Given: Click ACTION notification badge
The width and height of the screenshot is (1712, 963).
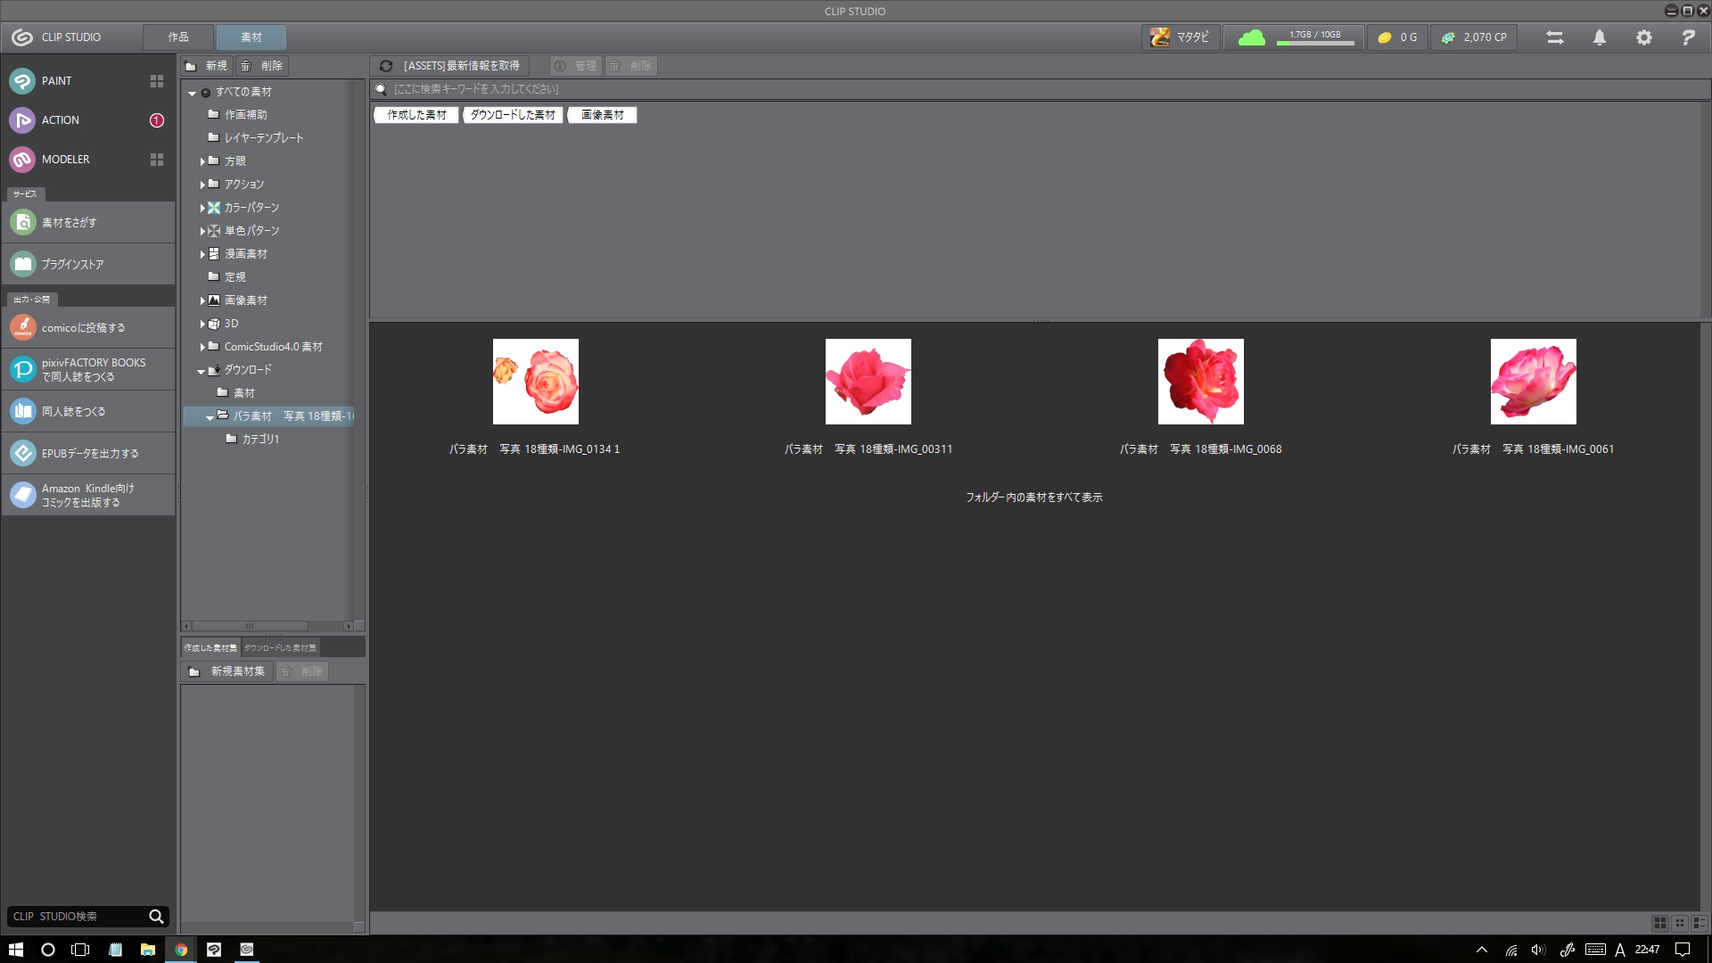Looking at the screenshot, I should (157, 120).
